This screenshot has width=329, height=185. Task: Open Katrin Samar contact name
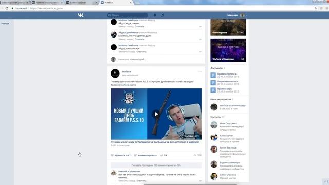tap(226, 136)
